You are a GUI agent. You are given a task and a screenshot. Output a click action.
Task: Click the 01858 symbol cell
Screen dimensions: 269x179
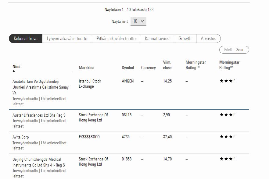point(127,159)
